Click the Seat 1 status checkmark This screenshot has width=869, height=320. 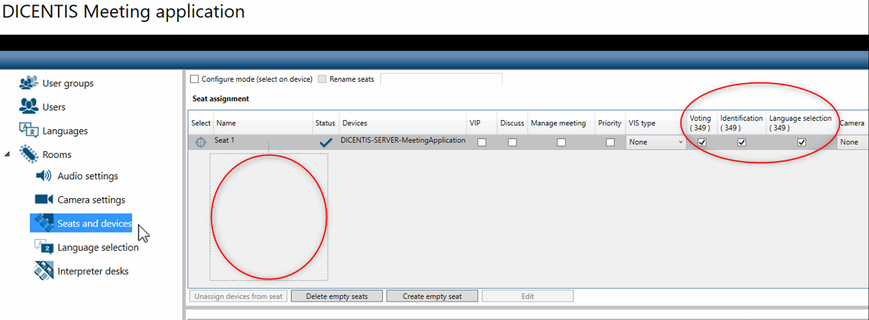(326, 142)
